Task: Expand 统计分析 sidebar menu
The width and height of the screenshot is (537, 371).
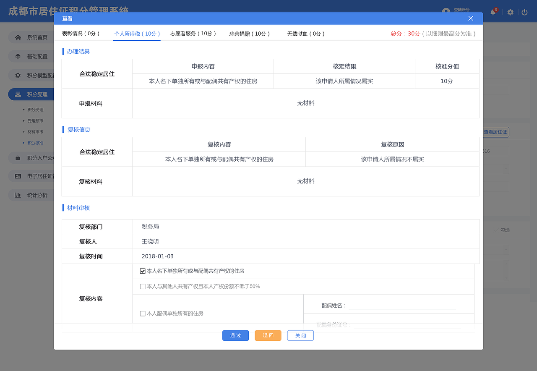Action: tap(31, 195)
